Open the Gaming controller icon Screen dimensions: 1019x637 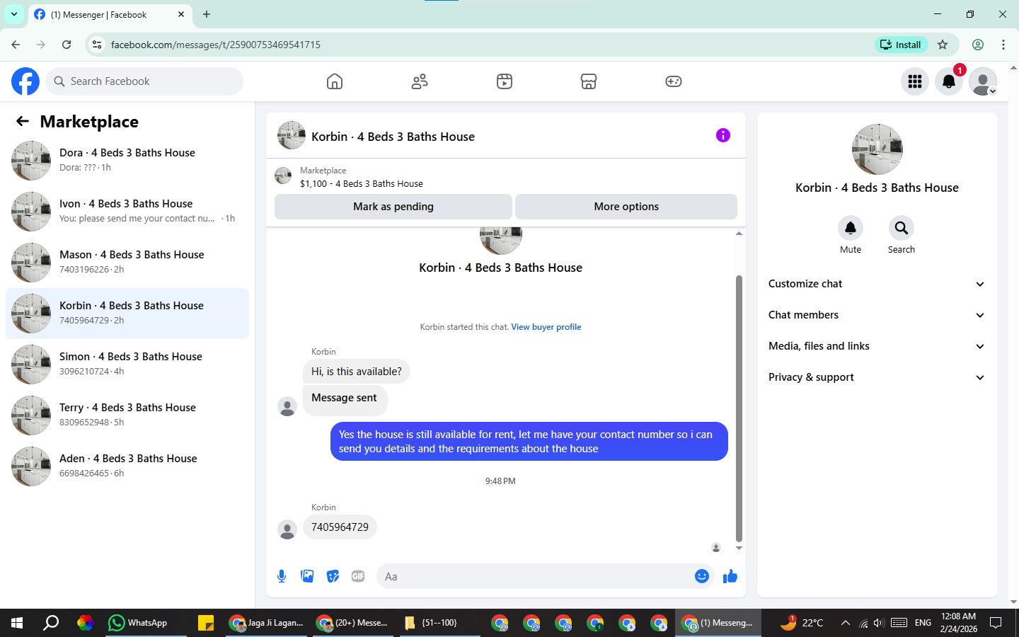674,81
